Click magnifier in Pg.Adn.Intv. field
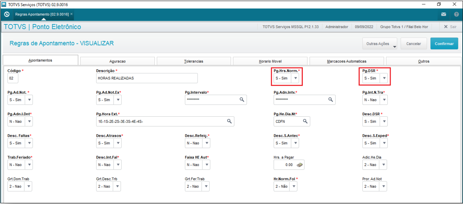The height and width of the screenshot is (204, 463). point(331,99)
